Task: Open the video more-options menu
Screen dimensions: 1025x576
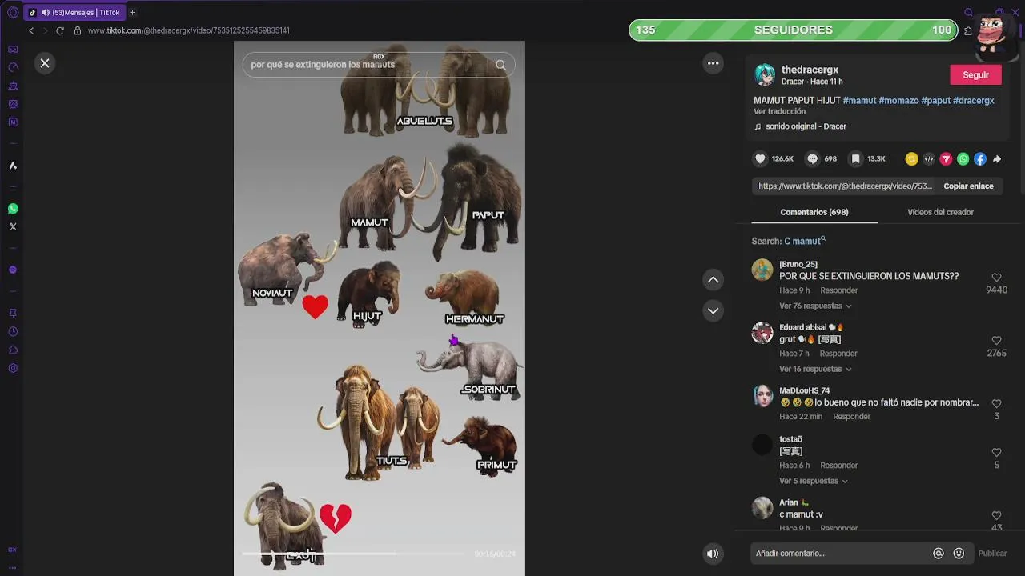Action: [713, 63]
